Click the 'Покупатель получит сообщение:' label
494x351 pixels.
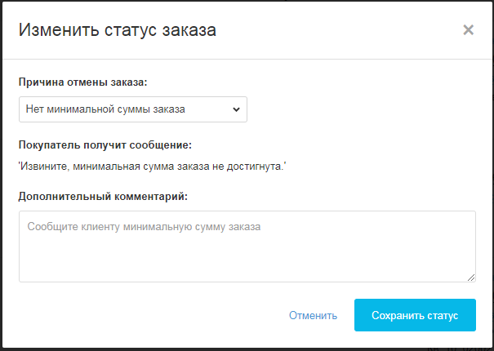105,145
